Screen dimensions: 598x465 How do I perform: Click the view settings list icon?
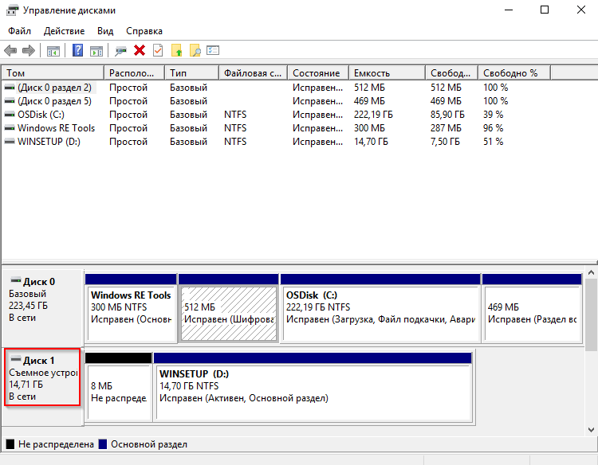213,50
